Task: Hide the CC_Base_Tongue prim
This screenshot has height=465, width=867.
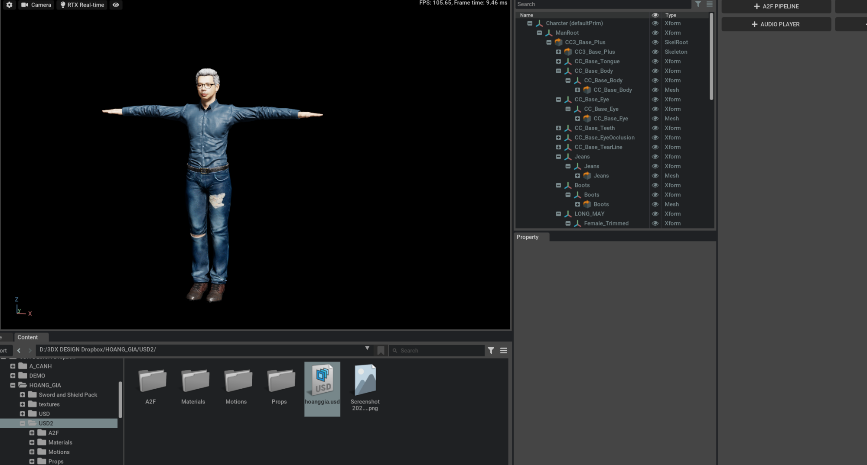Action: point(655,61)
